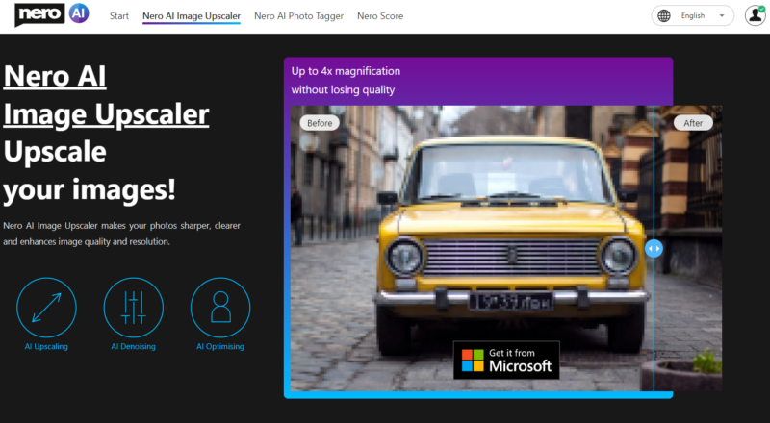770x423 pixels.
Task: Click the AI Upscaling label
Action: click(x=46, y=346)
